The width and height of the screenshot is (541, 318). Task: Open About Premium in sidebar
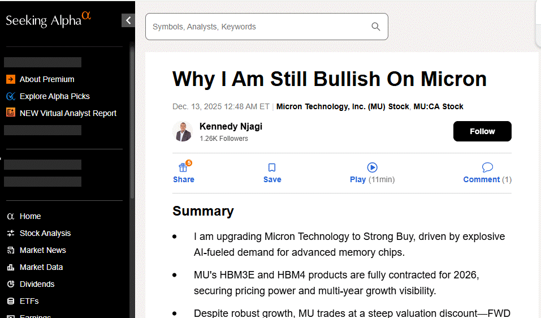[x=46, y=79]
